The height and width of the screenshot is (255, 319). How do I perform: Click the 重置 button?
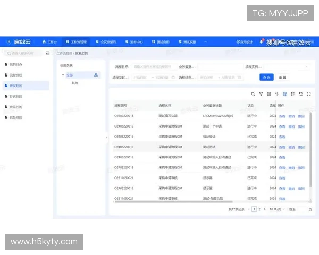(x=282, y=77)
